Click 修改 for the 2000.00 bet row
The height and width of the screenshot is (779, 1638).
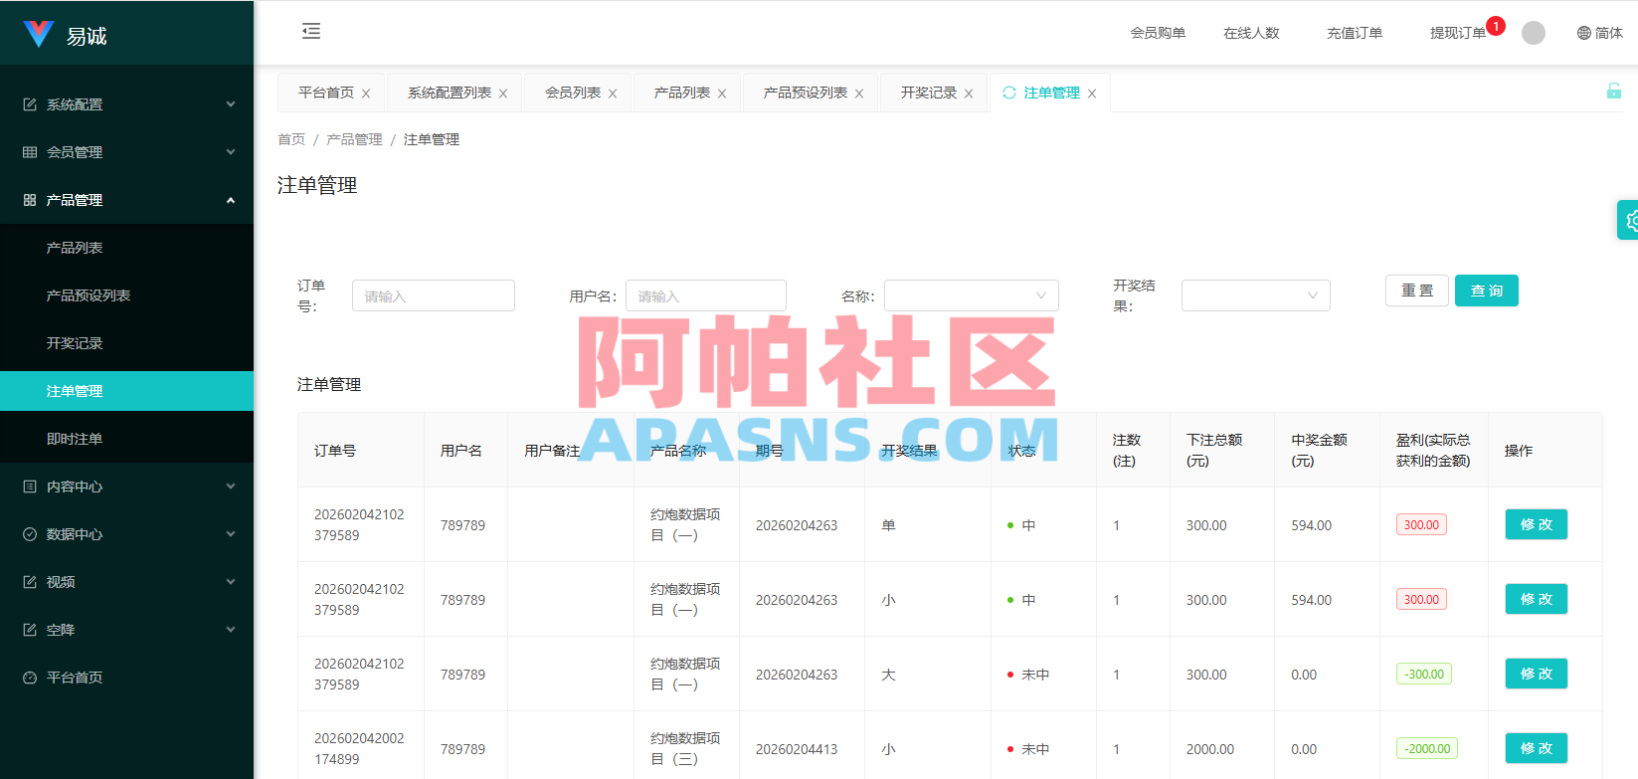(x=1537, y=748)
